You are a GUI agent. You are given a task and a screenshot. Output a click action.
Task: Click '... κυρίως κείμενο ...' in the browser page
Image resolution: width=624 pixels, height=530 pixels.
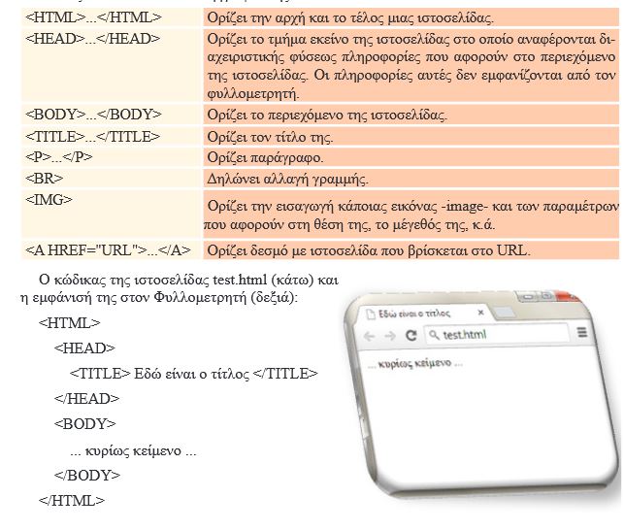point(414,365)
